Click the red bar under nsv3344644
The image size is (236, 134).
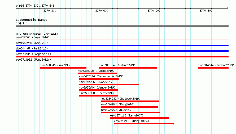[x=213, y=68]
